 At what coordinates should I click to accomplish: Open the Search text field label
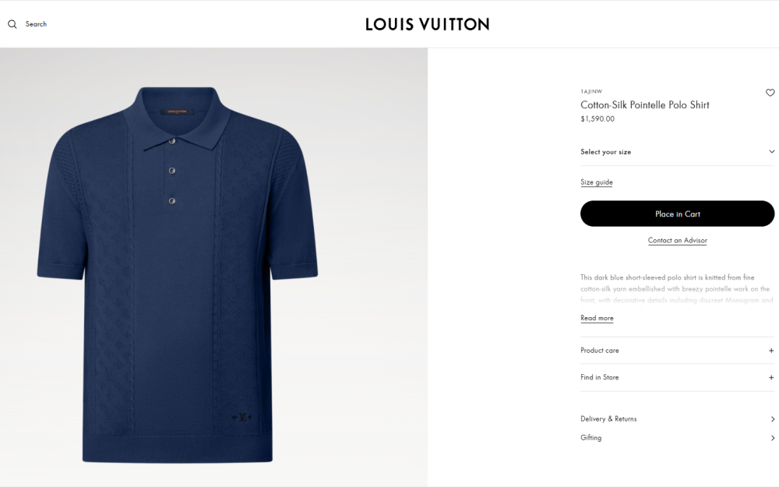pyautogui.click(x=36, y=24)
